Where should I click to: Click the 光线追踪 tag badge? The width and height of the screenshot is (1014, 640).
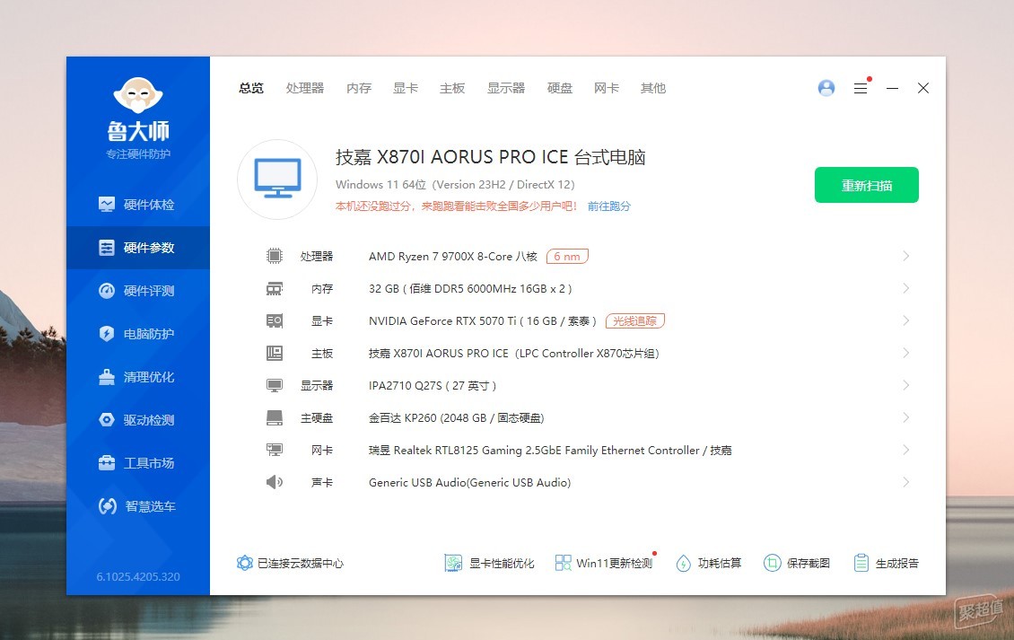635,321
